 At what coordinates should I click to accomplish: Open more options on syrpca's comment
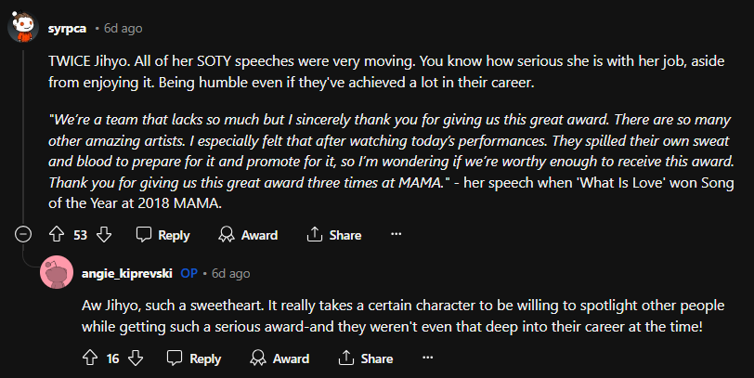(x=396, y=235)
